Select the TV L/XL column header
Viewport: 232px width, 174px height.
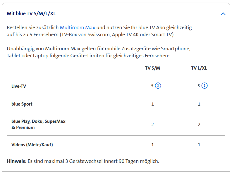(x=199, y=68)
